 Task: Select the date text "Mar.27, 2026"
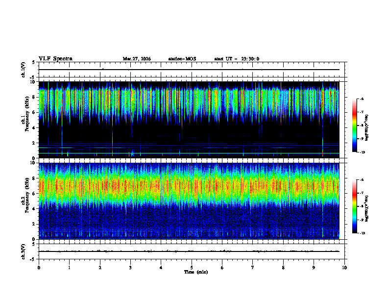pos(137,59)
